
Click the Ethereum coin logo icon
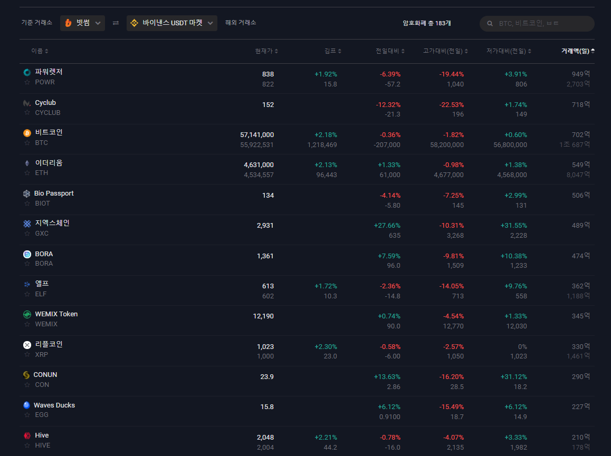27,163
